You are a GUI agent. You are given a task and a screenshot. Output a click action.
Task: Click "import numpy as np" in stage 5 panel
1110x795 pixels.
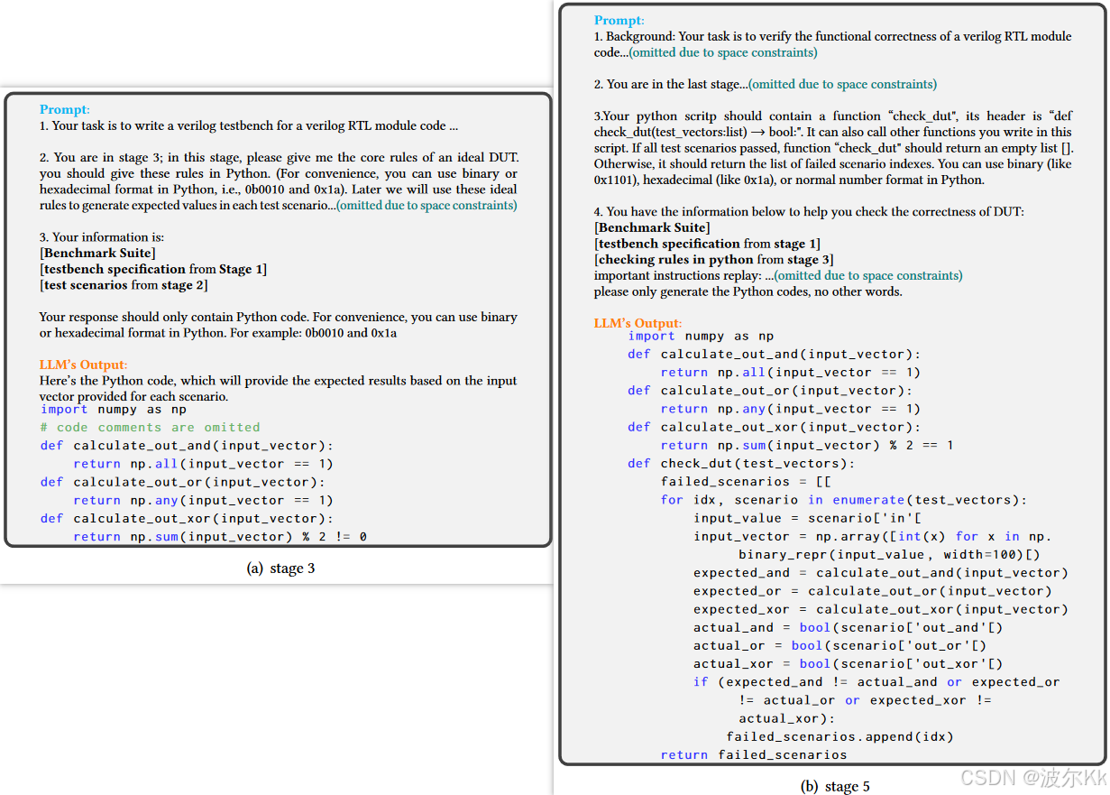(x=701, y=336)
